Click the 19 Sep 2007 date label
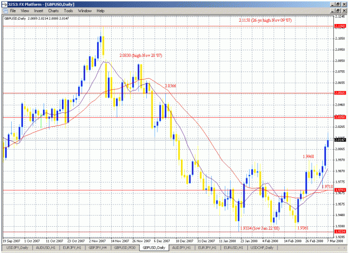This screenshot has height=253, width=349. [x=11, y=241]
